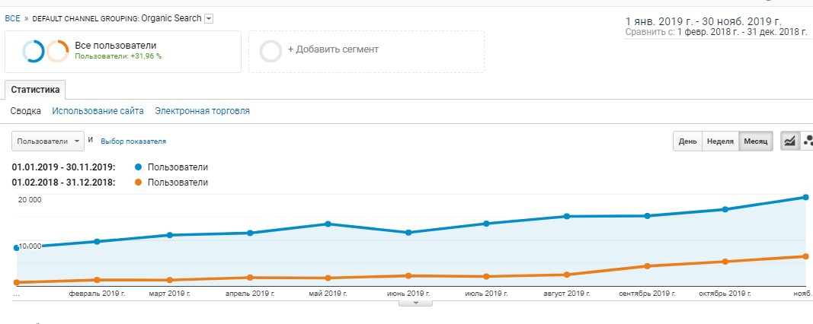
Task: Click the 01.01.2019 - 30.11.2019 legend label
Action: (x=63, y=167)
